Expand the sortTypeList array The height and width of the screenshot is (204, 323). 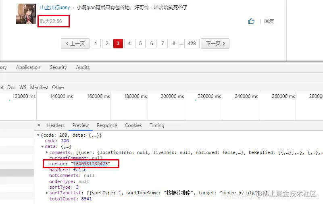tap(47, 193)
